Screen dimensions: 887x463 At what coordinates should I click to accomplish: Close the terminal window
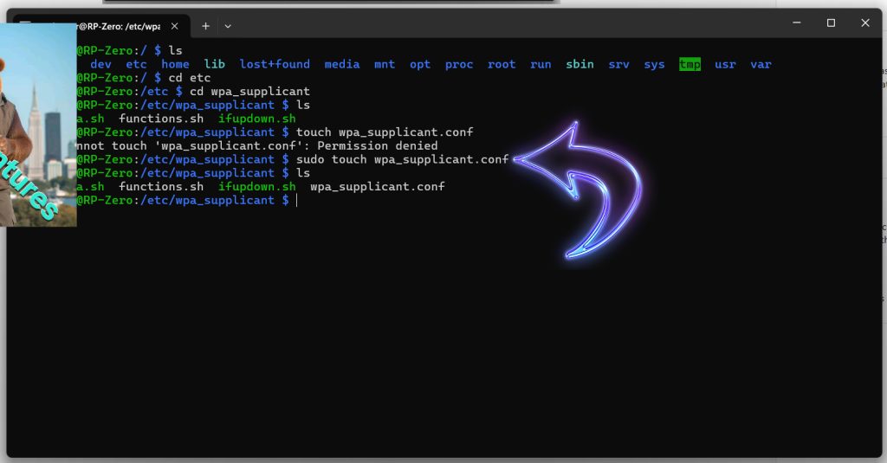point(864,23)
